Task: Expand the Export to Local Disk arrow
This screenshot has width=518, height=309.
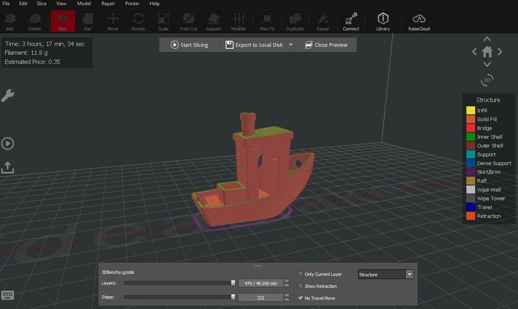Action: click(x=291, y=45)
